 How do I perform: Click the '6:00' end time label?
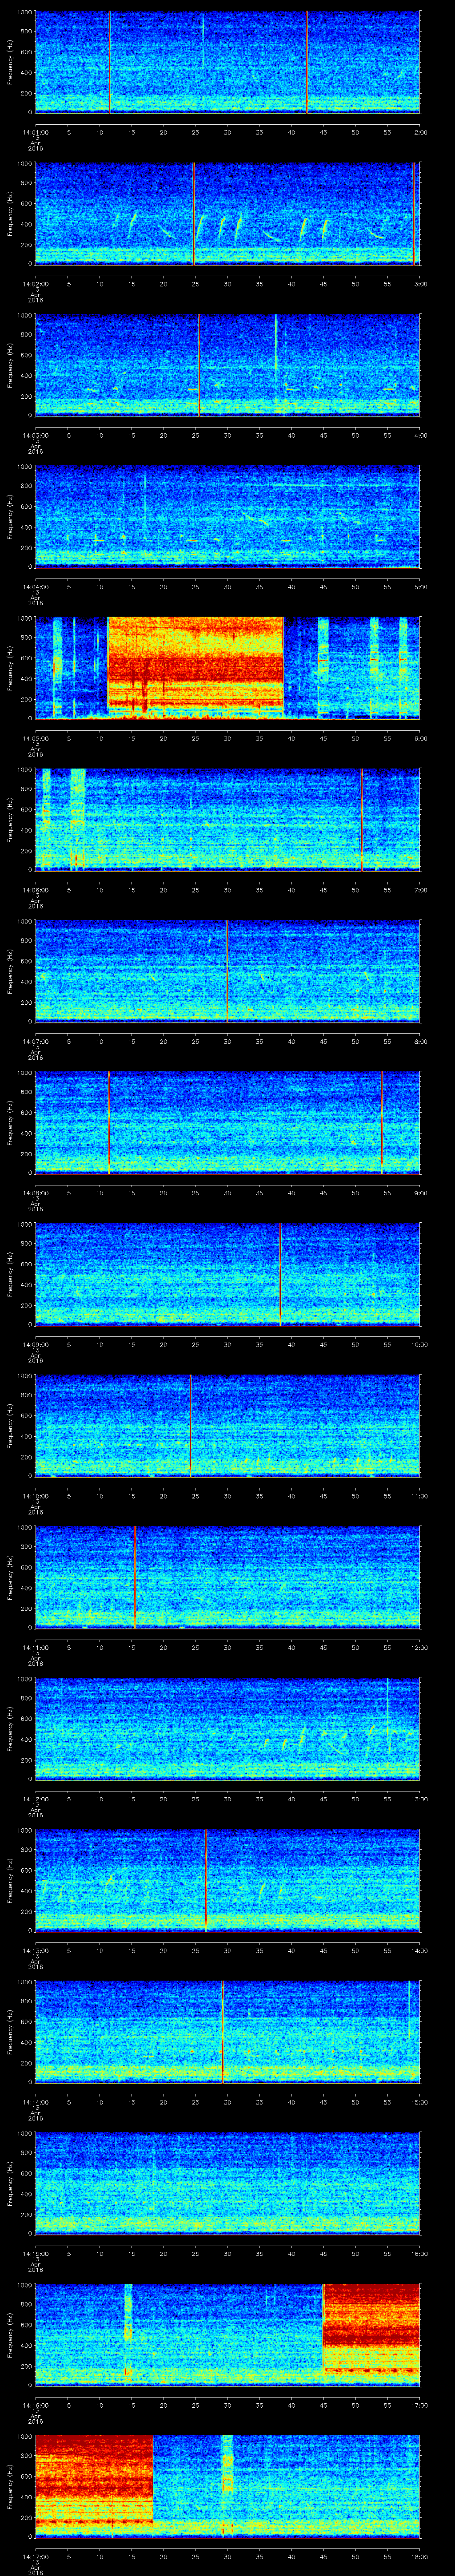(420, 737)
